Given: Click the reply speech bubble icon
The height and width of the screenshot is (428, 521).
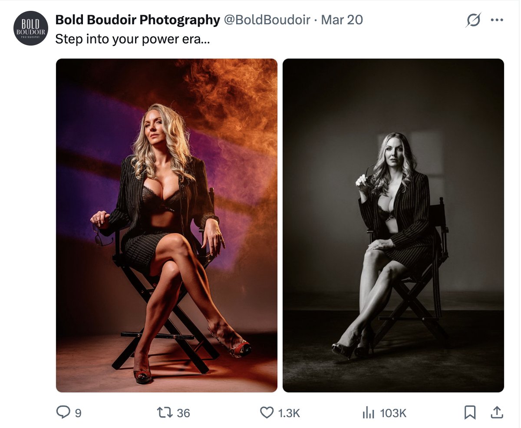Looking at the screenshot, I should click(63, 412).
